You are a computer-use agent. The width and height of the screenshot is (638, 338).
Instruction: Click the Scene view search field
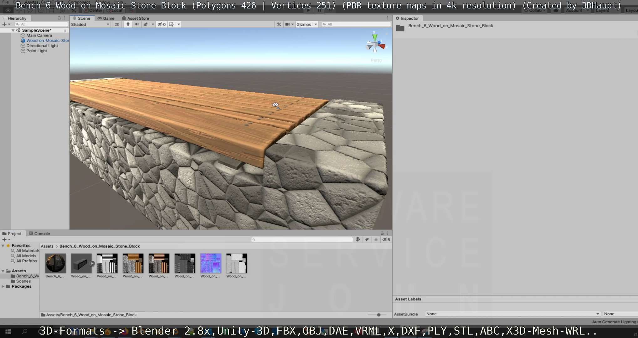tap(356, 24)
